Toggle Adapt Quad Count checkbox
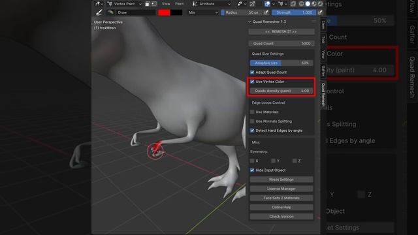The width and height of the screenshot is (418, 235). (x=252, y=72)
